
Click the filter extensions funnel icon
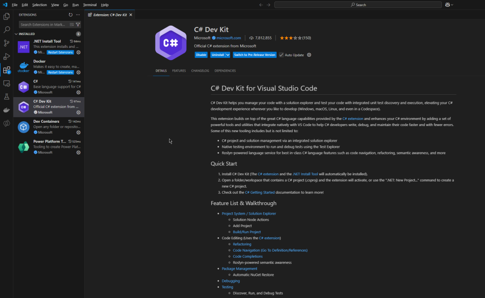coord(78,25)
